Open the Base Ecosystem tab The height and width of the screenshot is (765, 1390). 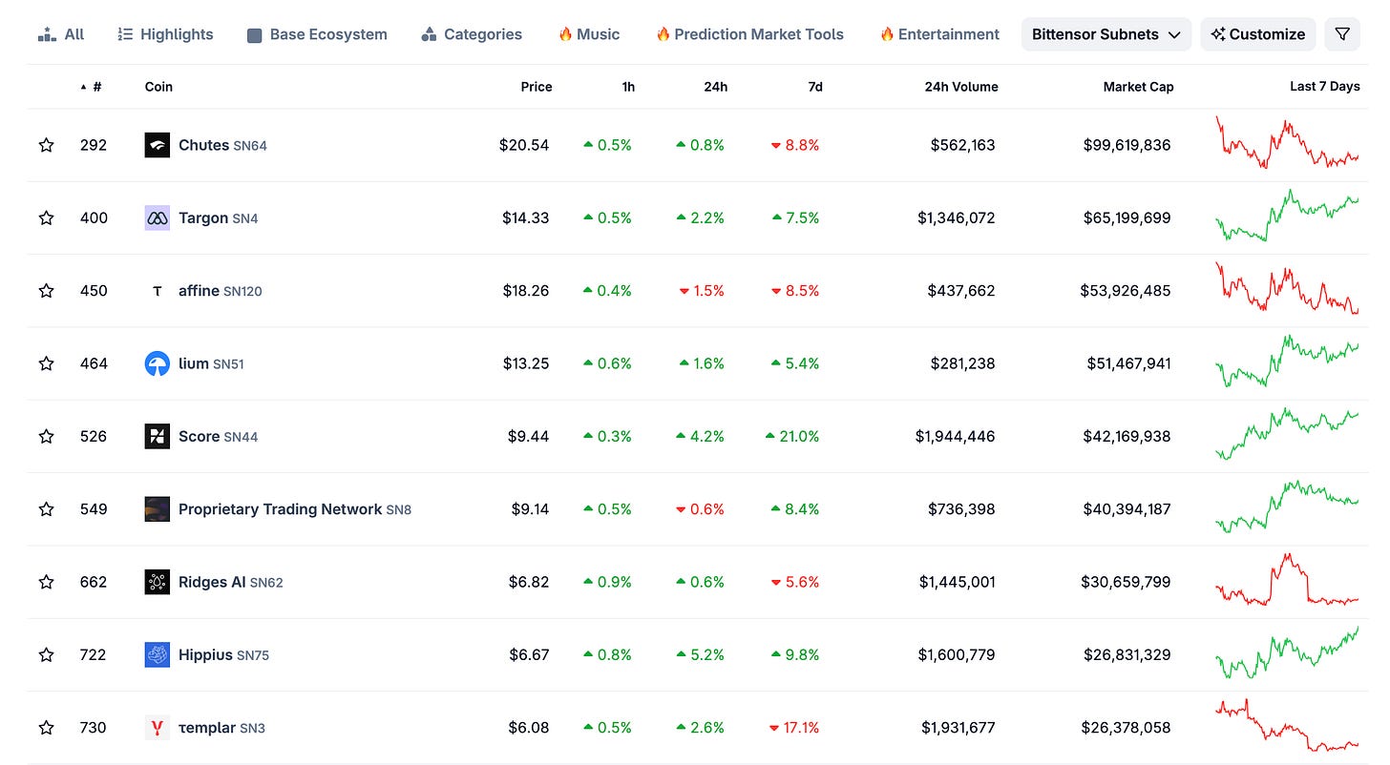[317, 34]
